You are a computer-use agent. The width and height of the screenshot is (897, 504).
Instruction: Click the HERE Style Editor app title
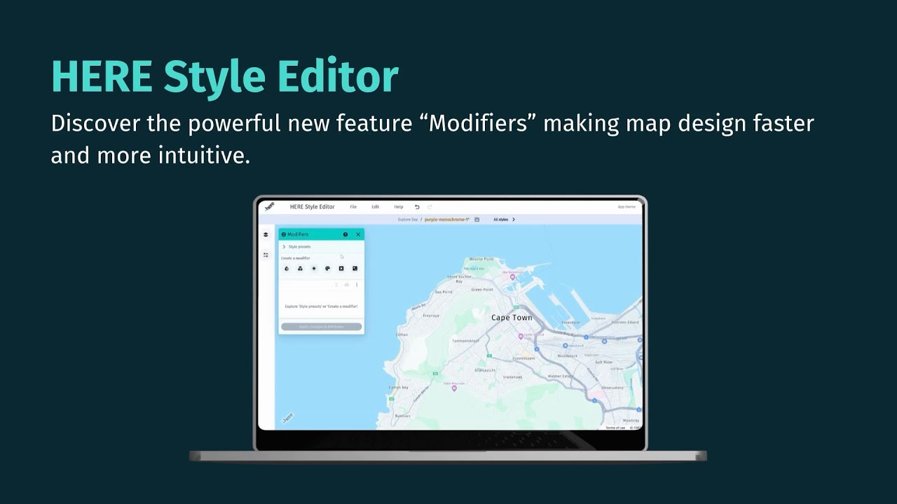pos(313,206)
